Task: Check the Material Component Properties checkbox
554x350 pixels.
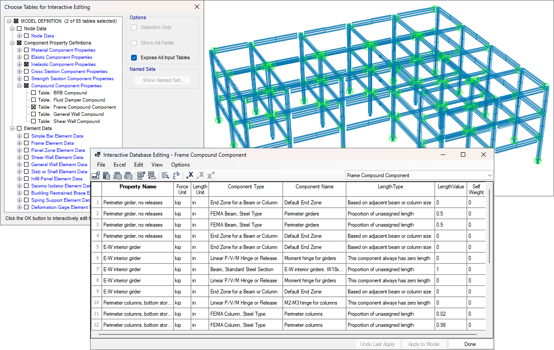Action: pyautogui.click(x=26, y=50)
